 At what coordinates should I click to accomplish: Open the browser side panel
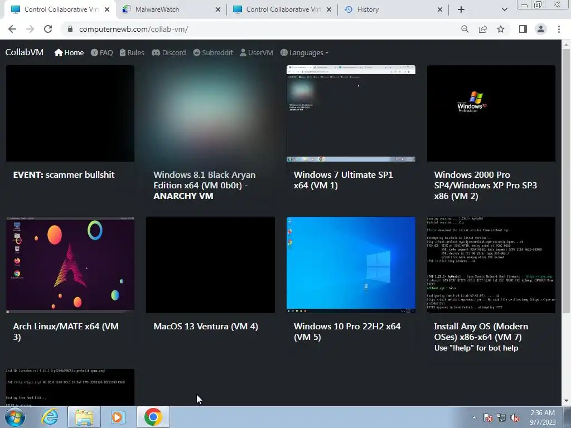pos(523,29)
